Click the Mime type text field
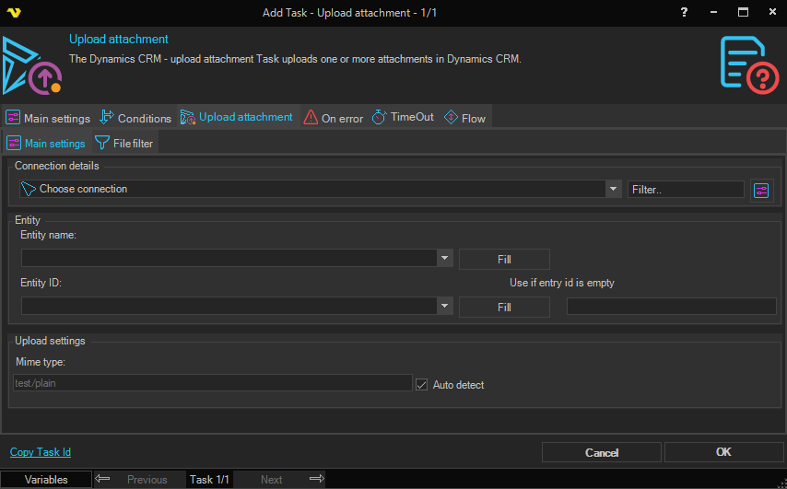 (x=212, y=383)
